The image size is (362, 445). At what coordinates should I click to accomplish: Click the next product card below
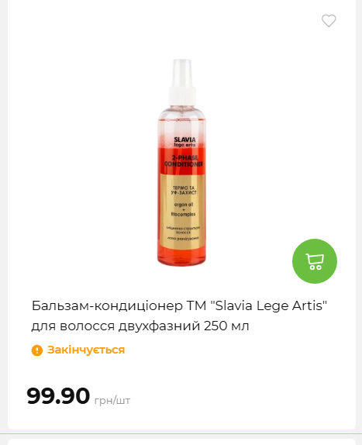tap(181, 442)
